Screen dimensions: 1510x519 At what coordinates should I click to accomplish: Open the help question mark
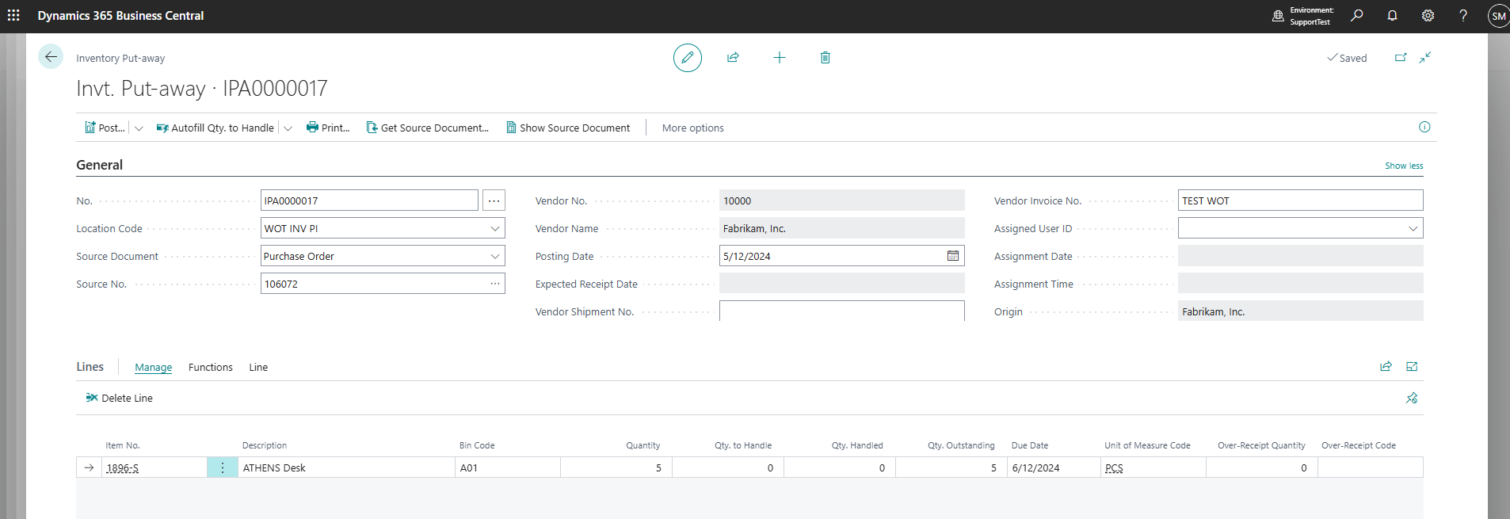1463,15
